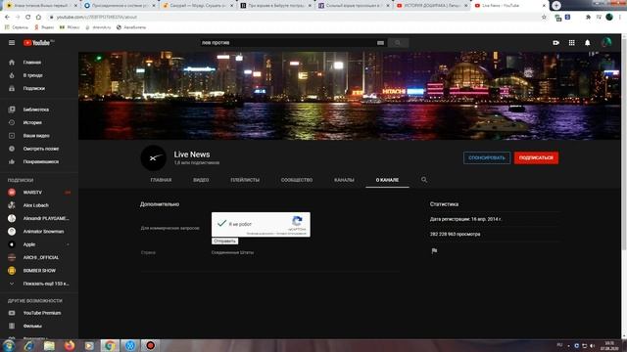Screen dimensions: 627x352
Task: Click the Сервисы apps bookmark
Action: point(17,27)
